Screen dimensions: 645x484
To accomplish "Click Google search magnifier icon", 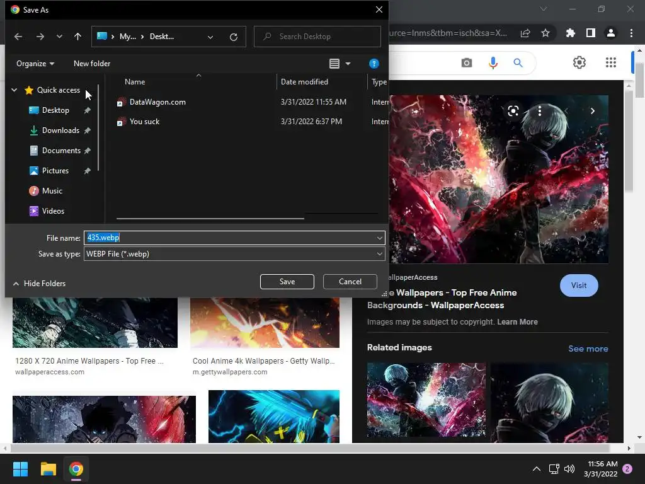I will tap(518, 63).
